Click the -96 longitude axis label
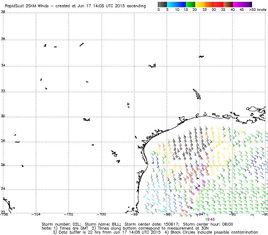The width and height of the screenshot is (268, 235). (x=167, y=214)
